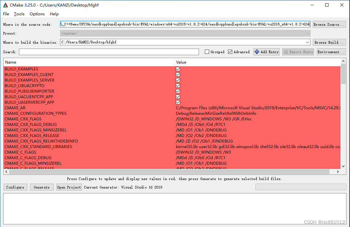Open the Help menu
Screen dimensions: 350x227
54,14
